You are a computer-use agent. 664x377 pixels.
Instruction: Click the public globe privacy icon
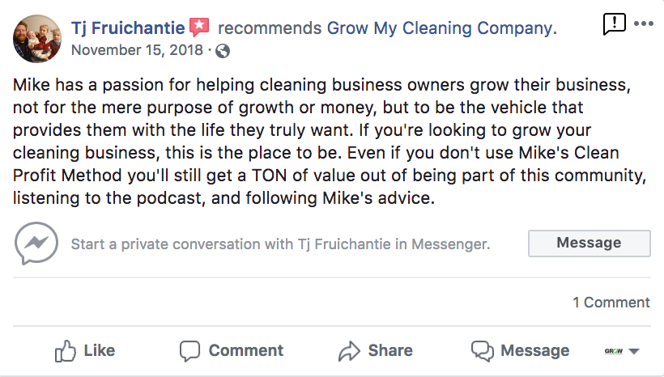pyautogui.click(x=222, y=50)
